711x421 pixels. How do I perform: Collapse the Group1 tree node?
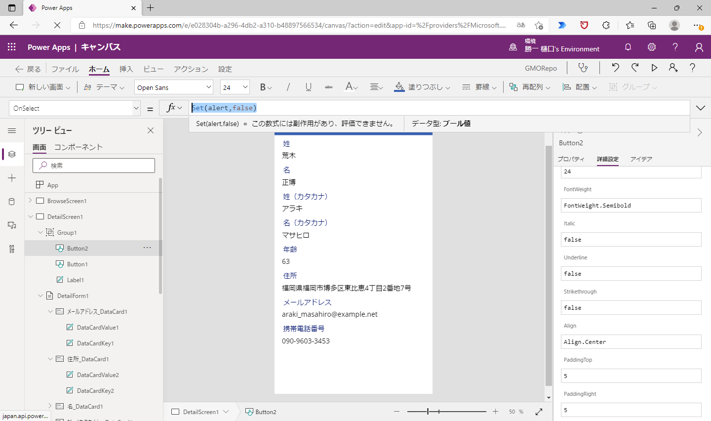point(40,232)
